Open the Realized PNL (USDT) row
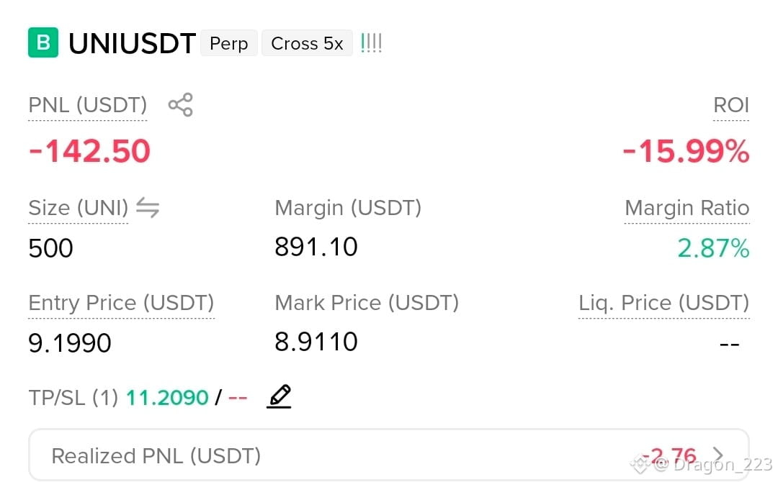 pos(388,455)
